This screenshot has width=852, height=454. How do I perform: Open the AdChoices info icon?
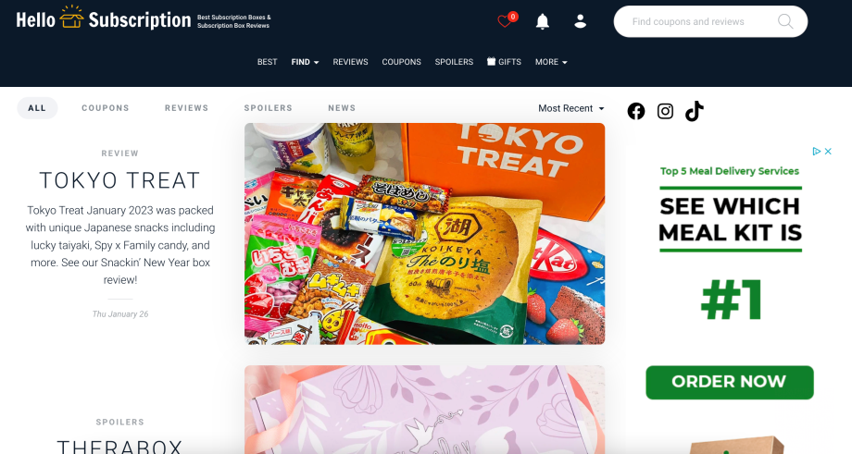coord(816,152)
